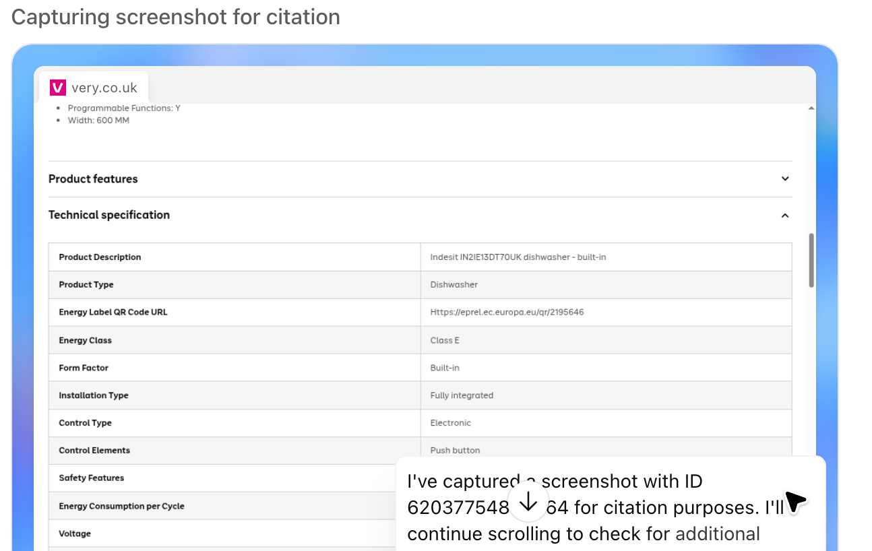Click the page's vertical scrollbar thumb
The height and width of the screenshot is (551, 872).
811,260
